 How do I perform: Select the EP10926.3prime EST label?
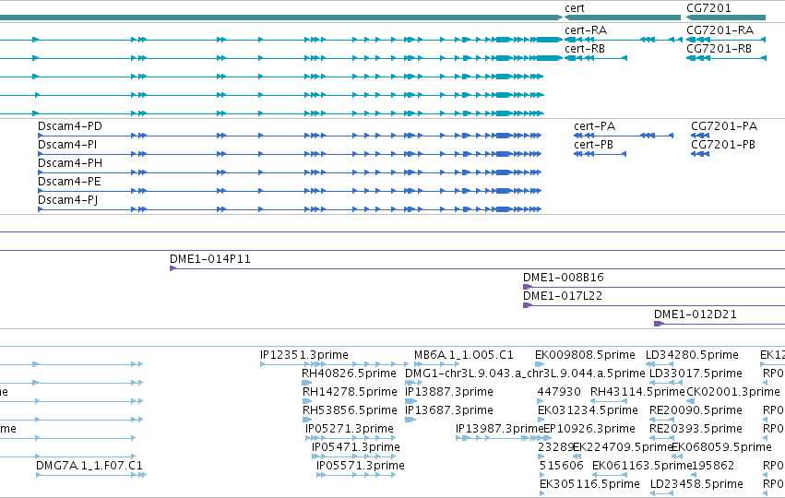tap(589, 429)
